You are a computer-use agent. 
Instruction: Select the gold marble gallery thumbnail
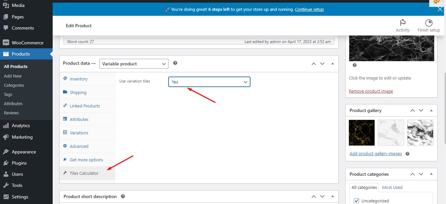[362, 133]
